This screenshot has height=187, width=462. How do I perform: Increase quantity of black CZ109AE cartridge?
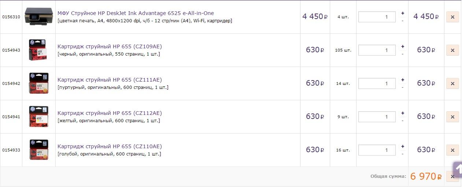click(x=403, y=46)
